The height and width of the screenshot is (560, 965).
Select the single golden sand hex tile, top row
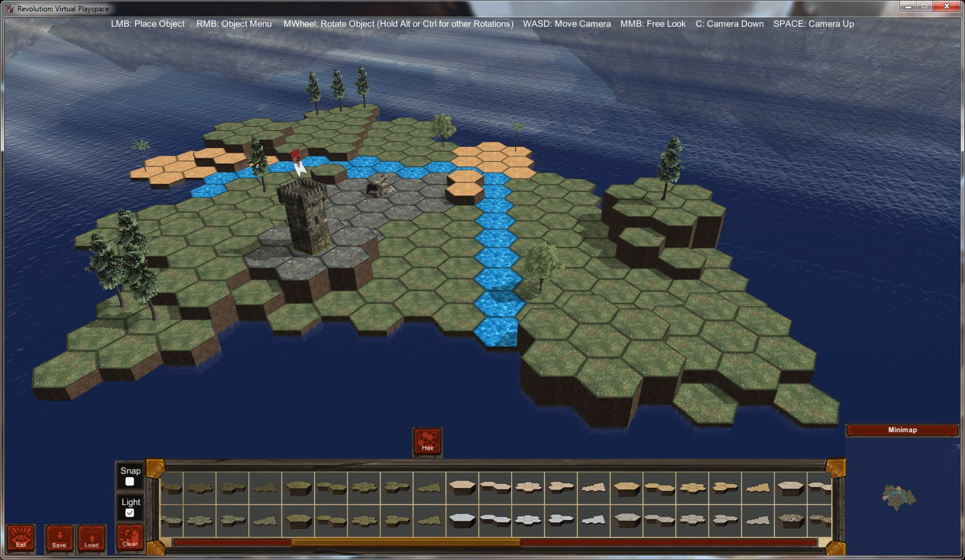(x=626, y=488)
